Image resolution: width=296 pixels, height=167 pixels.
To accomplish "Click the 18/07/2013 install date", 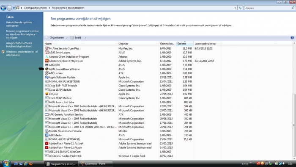I will pos(166,156).
